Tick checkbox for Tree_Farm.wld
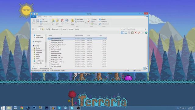Screen dimensions: 195x110 coord(50,64)
